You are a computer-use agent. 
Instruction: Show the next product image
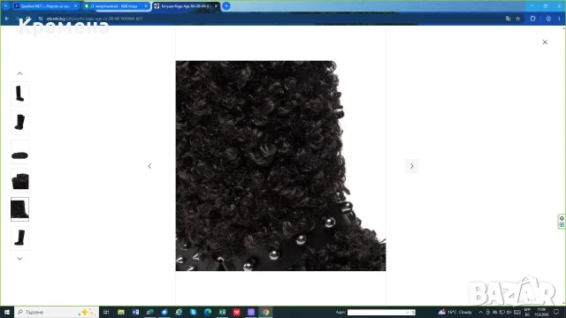tap(411, 166)
